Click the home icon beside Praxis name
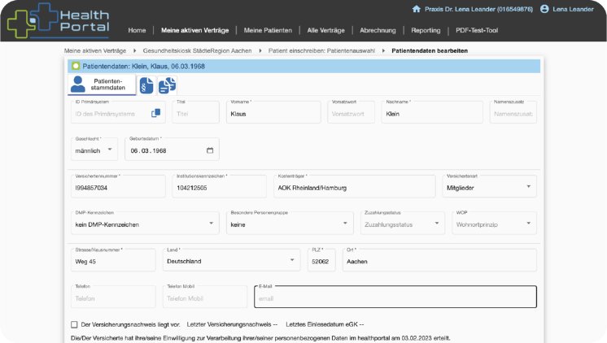 (x=417, y=9)
